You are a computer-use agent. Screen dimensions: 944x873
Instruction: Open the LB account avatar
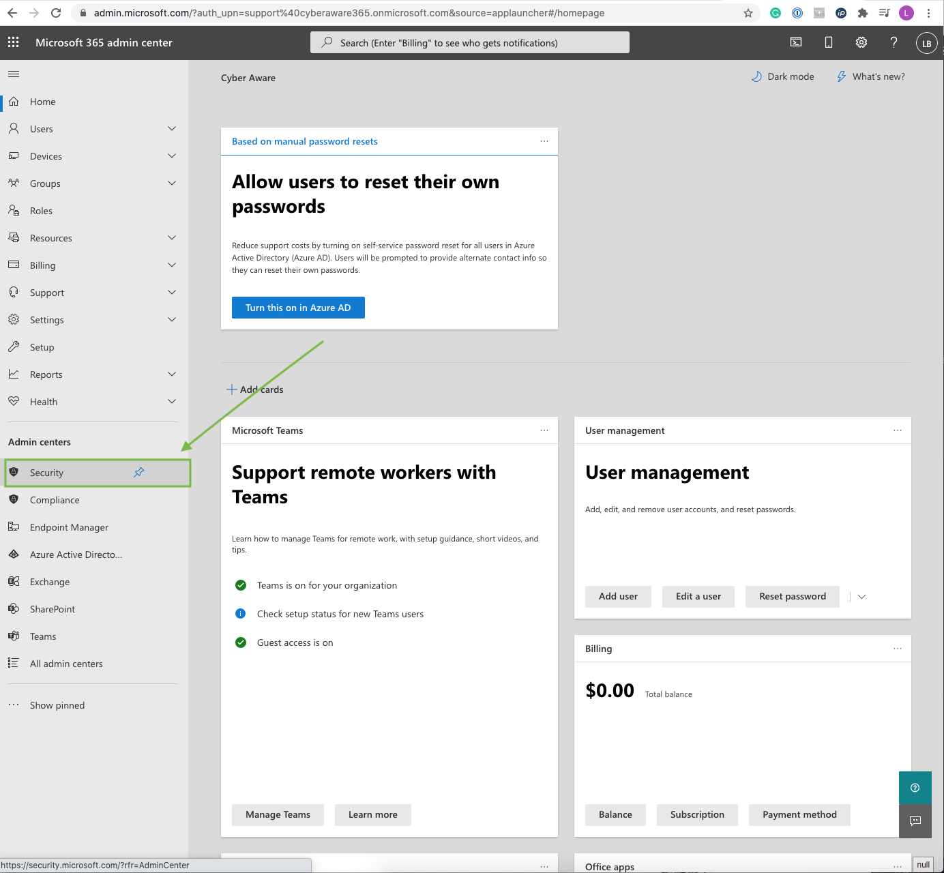point(926,43)
